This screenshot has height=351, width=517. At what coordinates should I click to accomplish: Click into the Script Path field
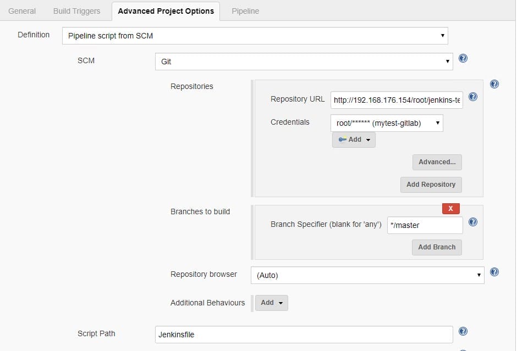304,334
